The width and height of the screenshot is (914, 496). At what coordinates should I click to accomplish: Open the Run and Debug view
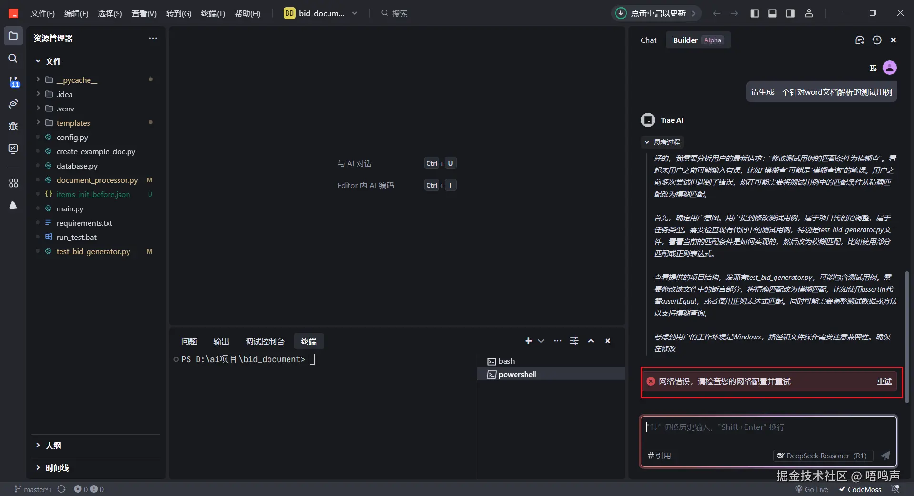[13, 126]
